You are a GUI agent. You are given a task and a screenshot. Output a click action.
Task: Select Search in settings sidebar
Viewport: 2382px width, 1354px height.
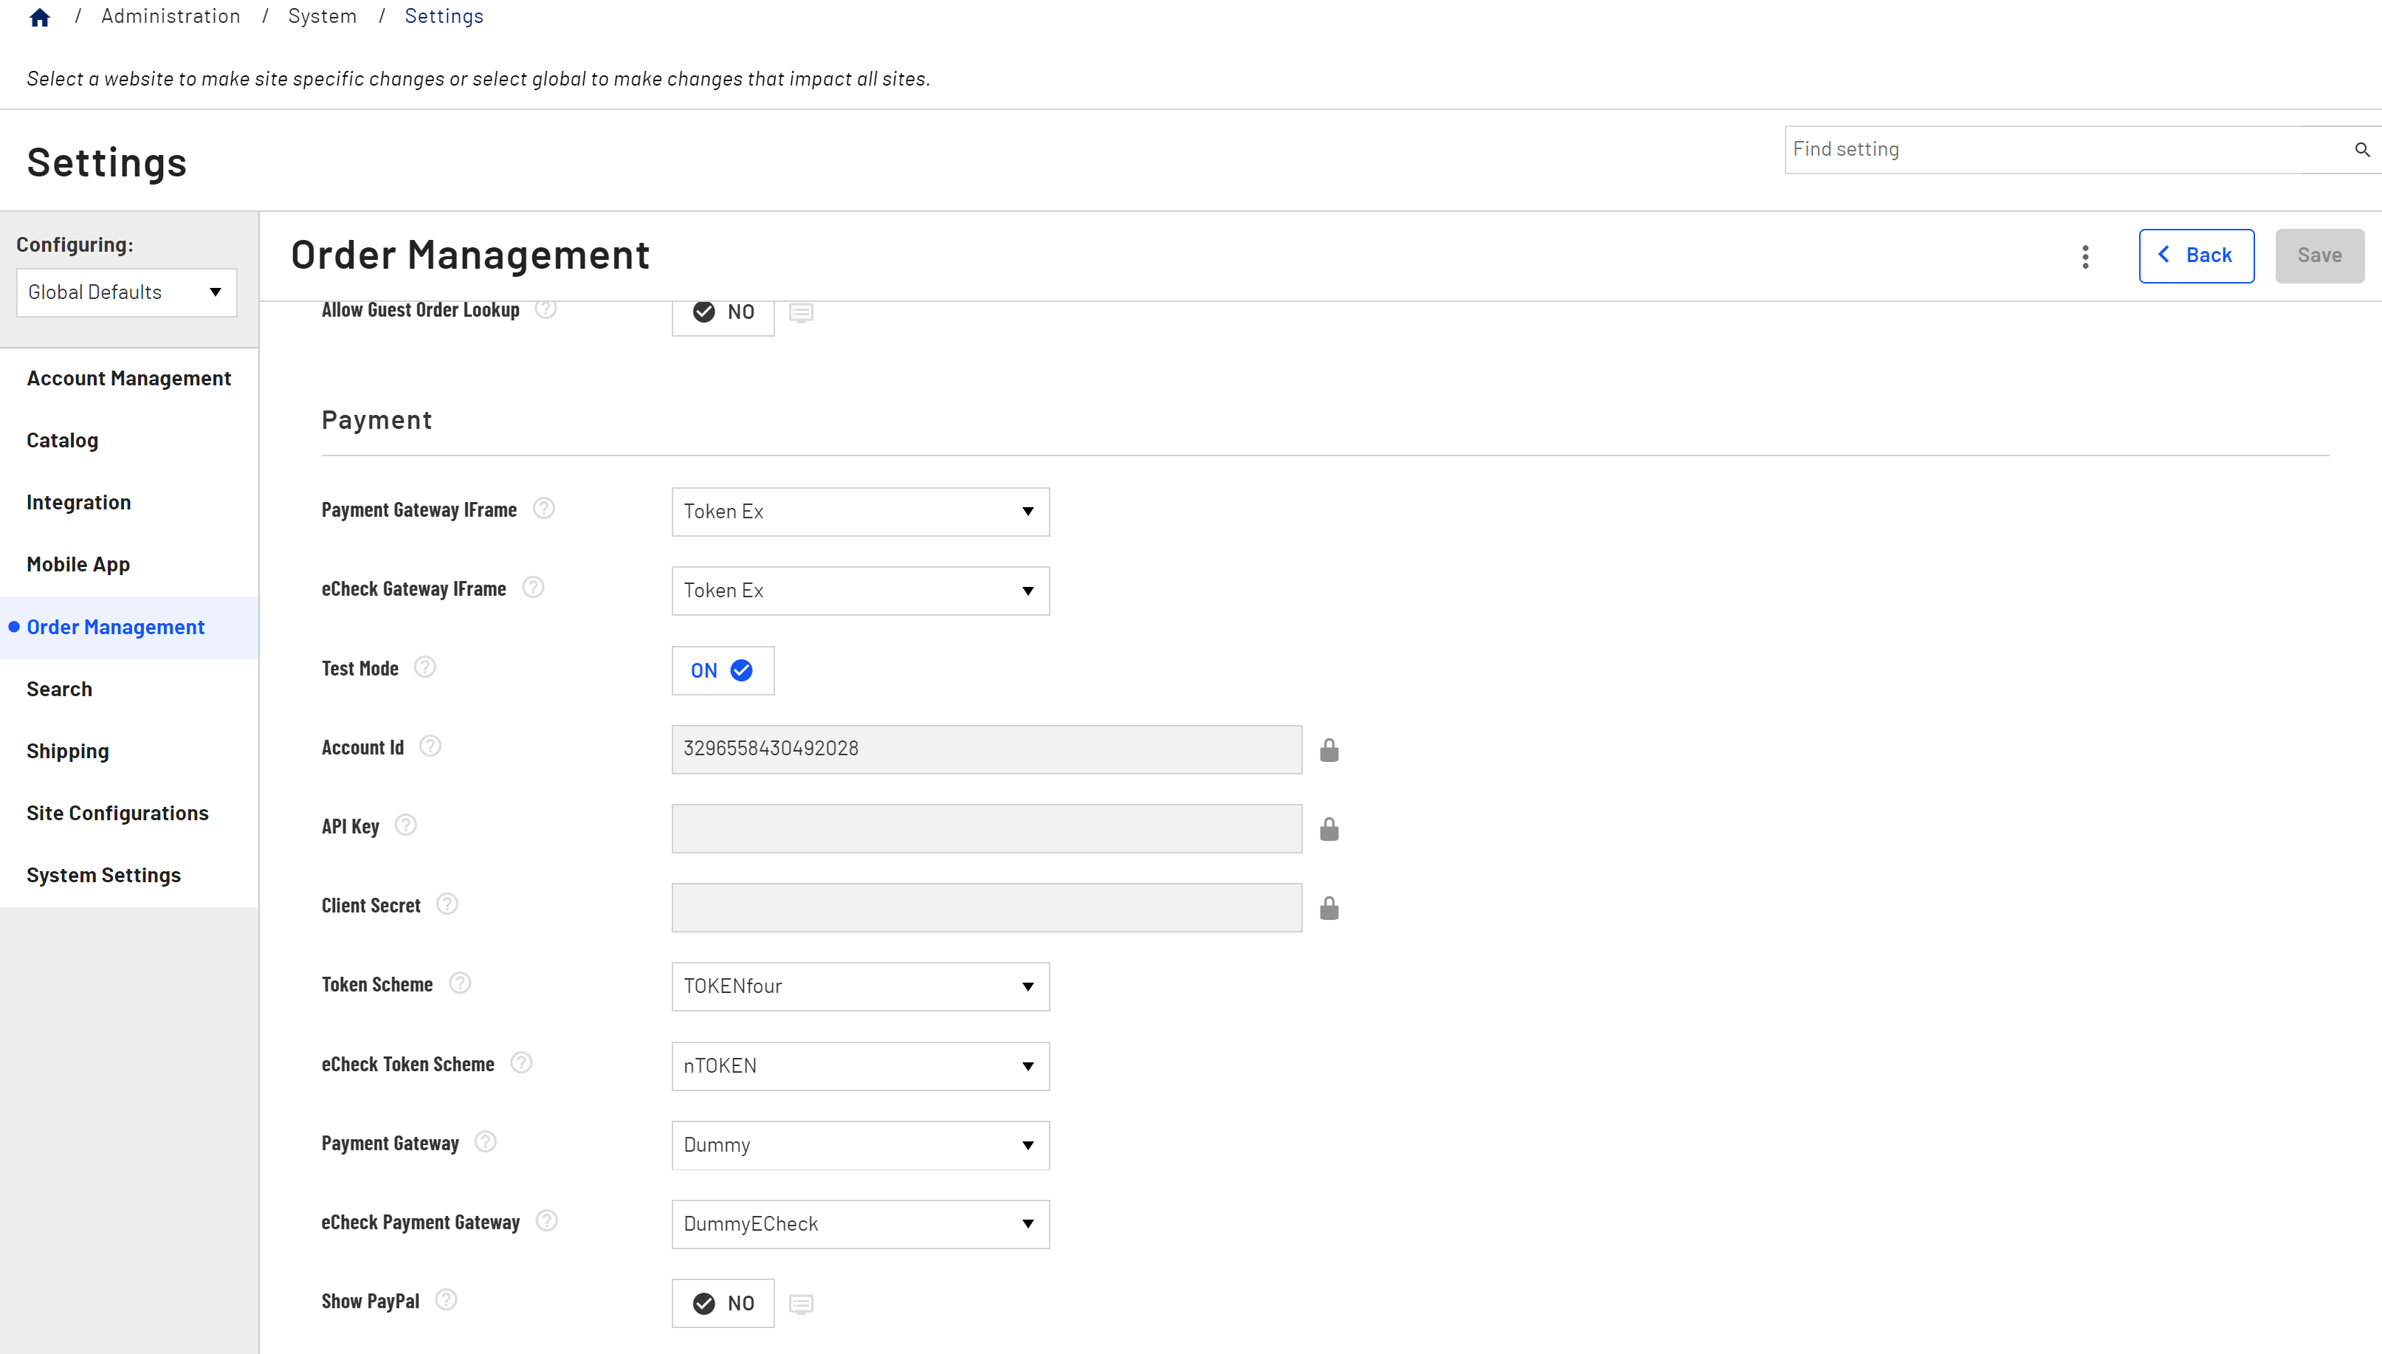(x=129, y=689)
